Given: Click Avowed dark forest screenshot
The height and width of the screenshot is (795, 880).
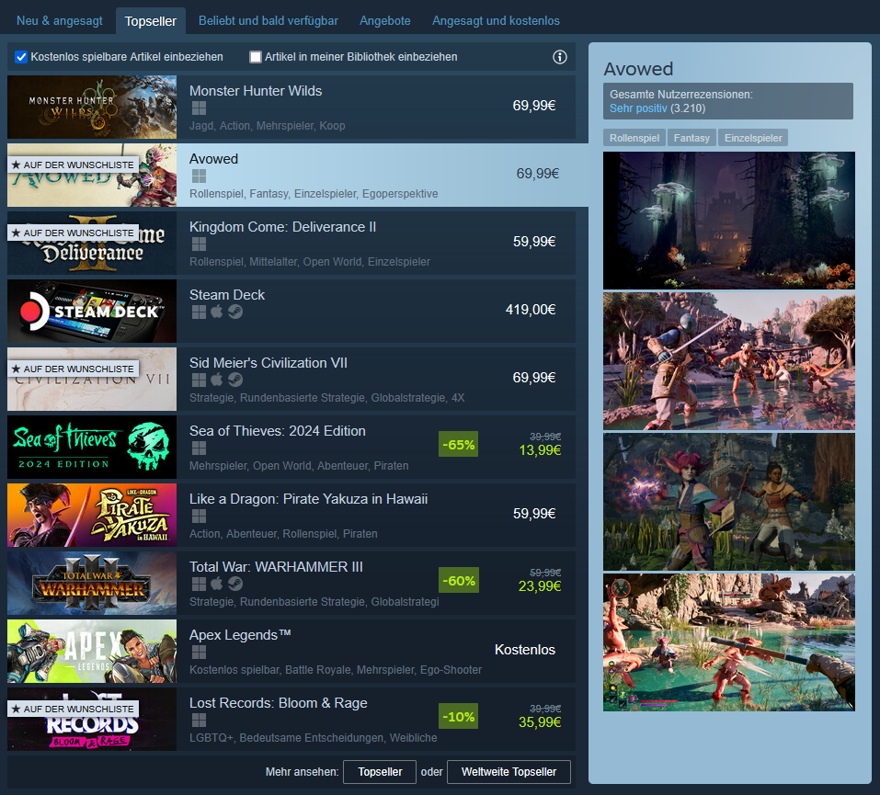Looking at the screenshot, I should click(728, 221).
